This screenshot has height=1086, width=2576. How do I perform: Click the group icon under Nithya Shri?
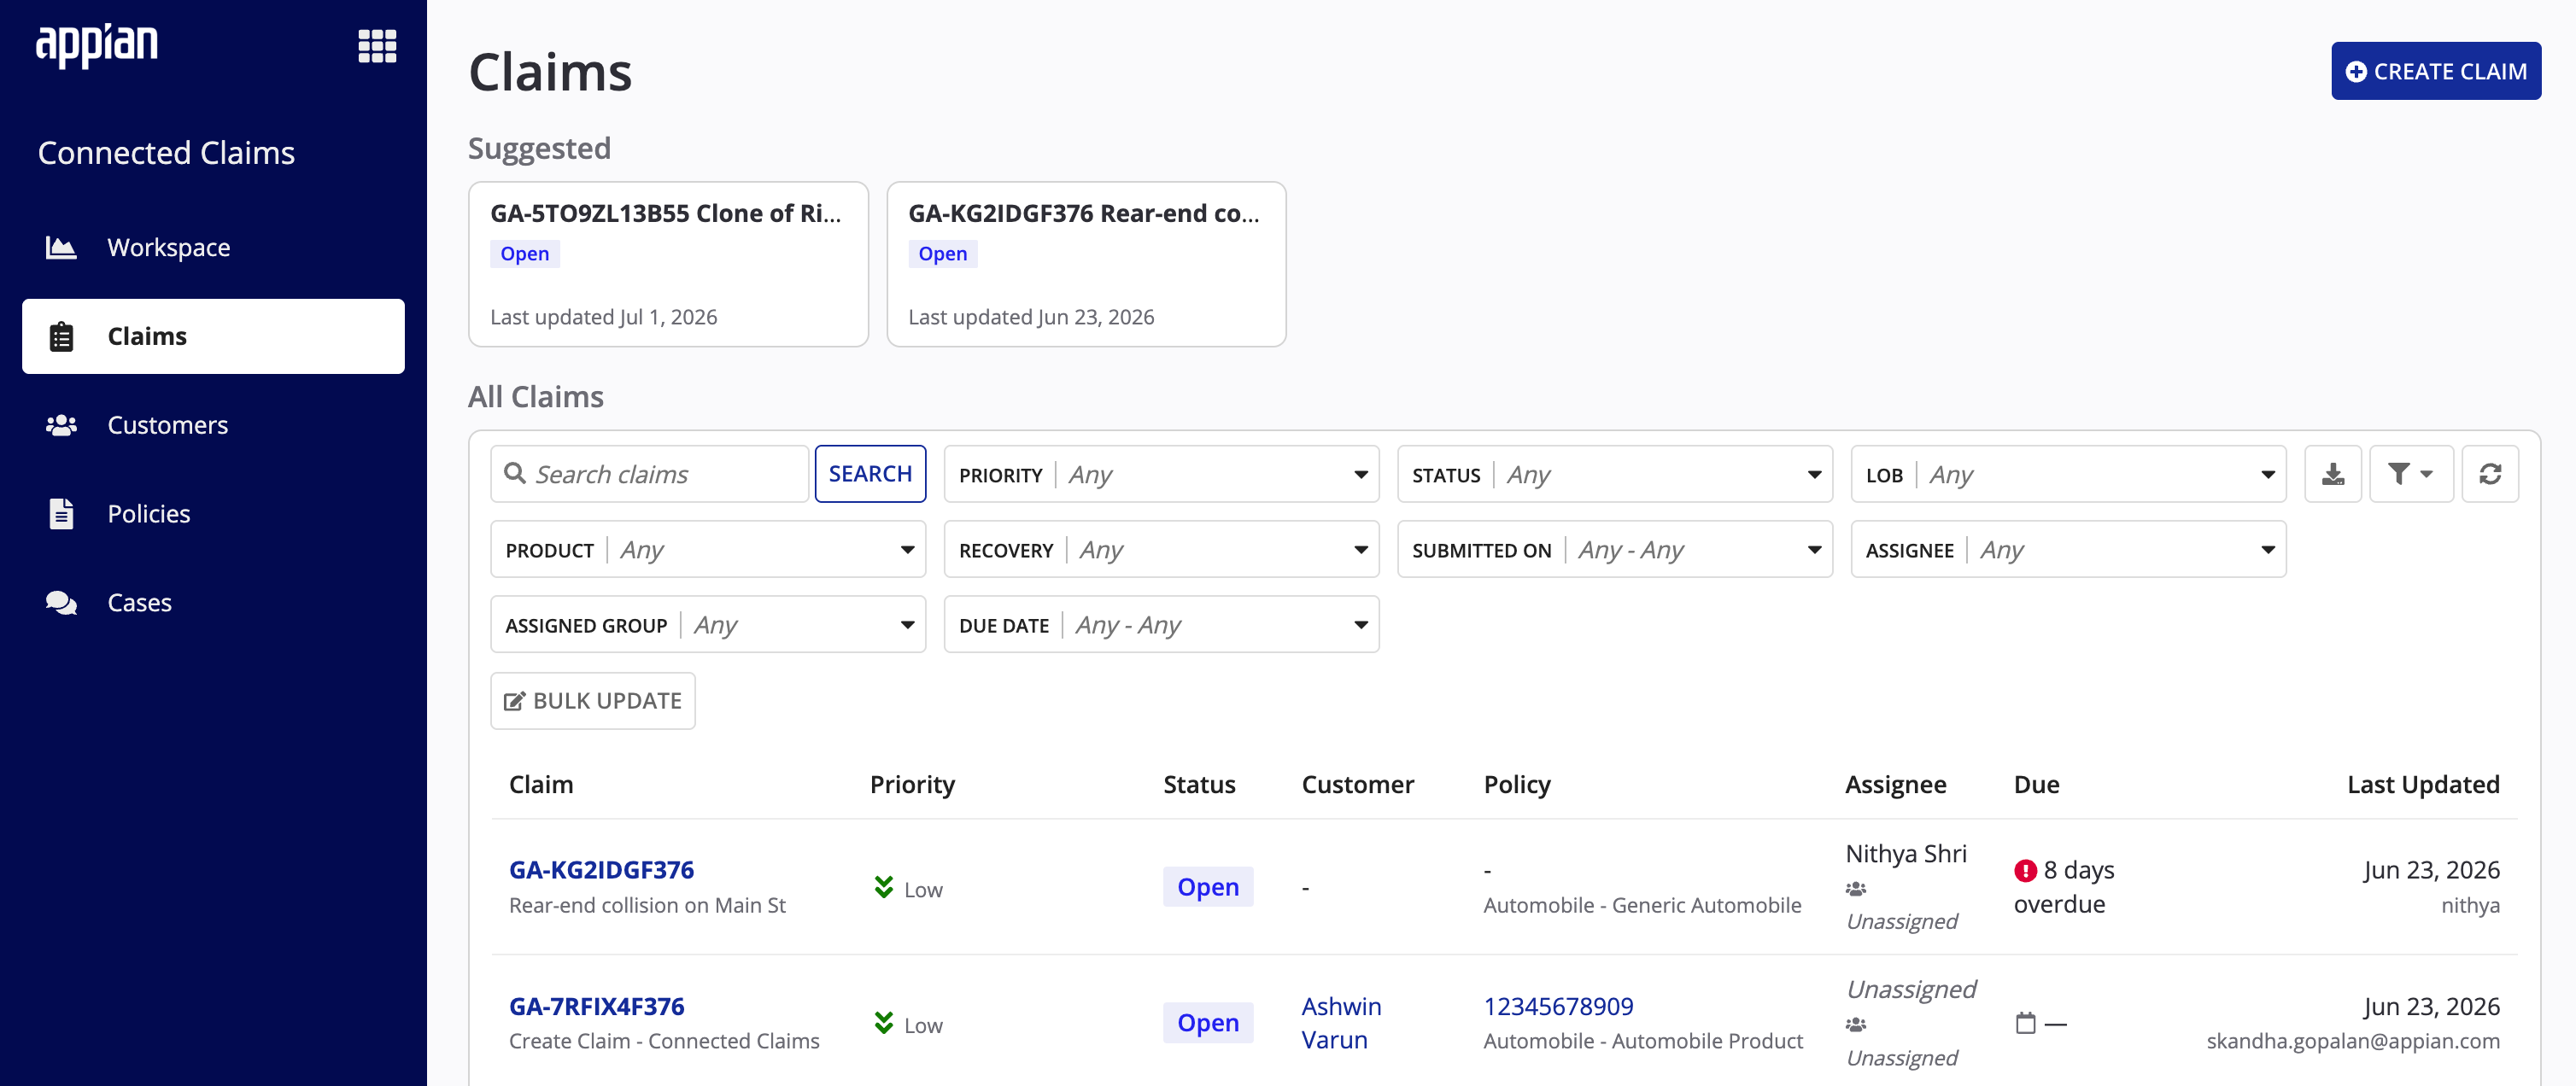(x=1856, y=888)
